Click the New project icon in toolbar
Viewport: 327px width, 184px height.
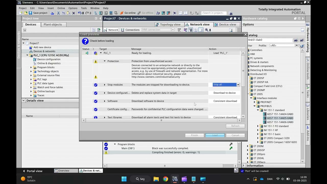(21, 13)
